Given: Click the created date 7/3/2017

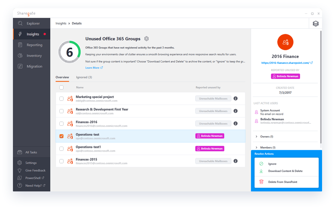Looking at the screenshot, I should (285, 93).
